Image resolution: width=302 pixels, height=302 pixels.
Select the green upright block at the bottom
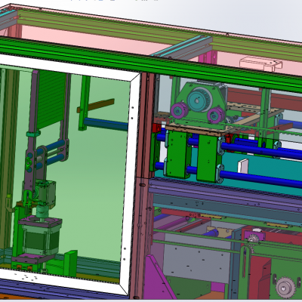coord(70,263)
